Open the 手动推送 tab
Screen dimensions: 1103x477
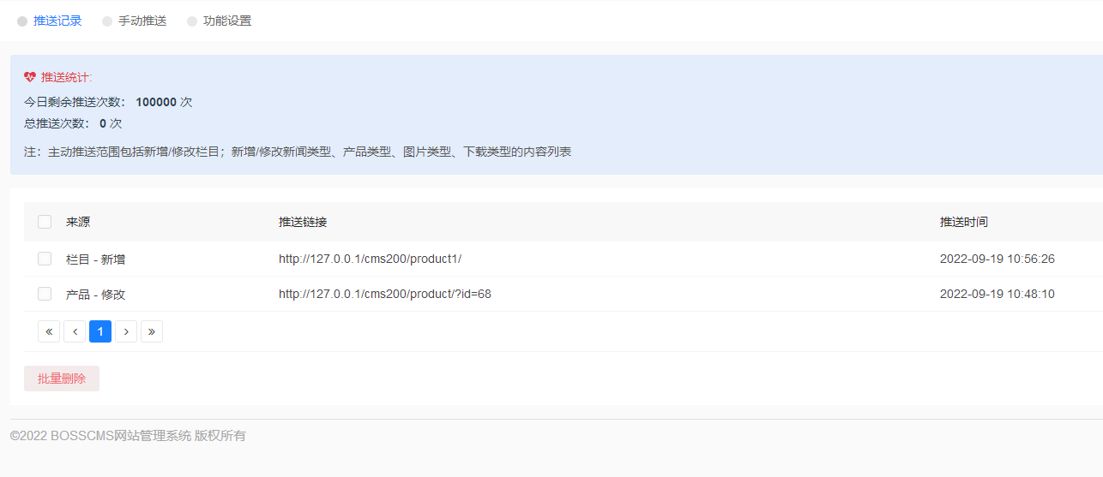tap(142, 21)
